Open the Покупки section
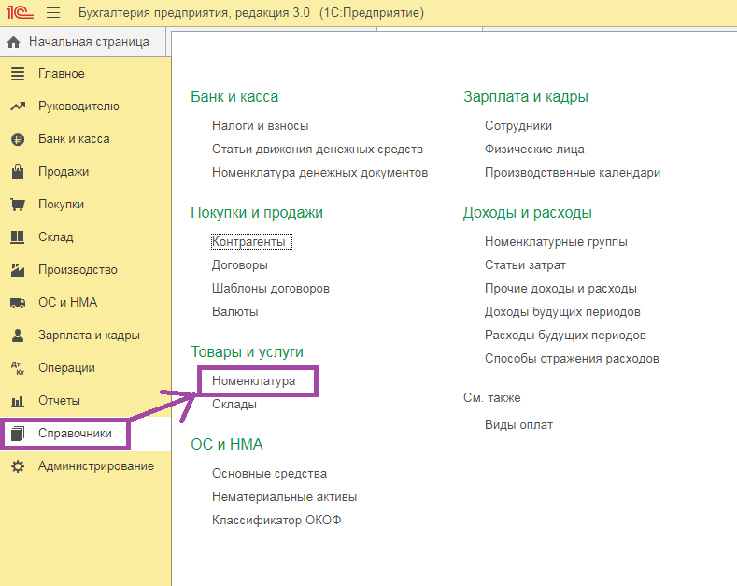 click(x=61, y=204)
